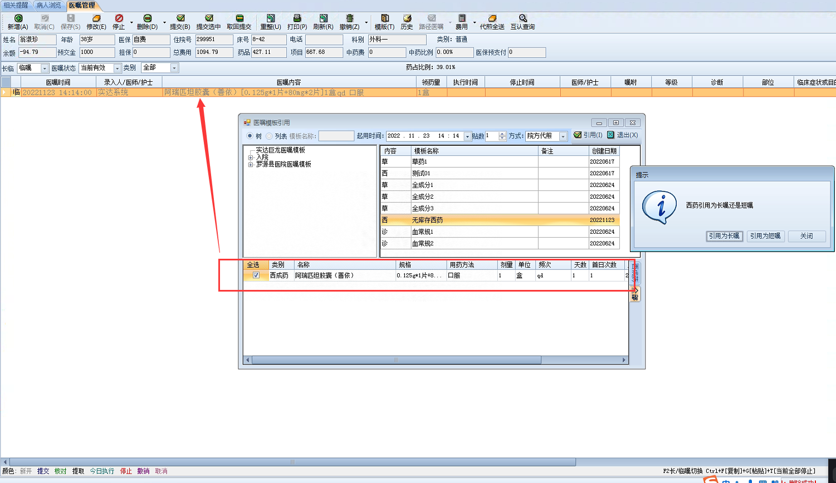Click the 取回提交 retrieve submission icon

[239, 18]
